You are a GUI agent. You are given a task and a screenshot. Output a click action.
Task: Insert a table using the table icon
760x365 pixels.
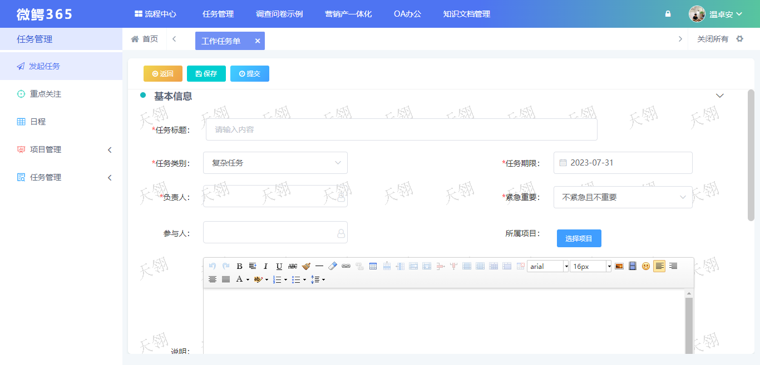tap(372, 266)
